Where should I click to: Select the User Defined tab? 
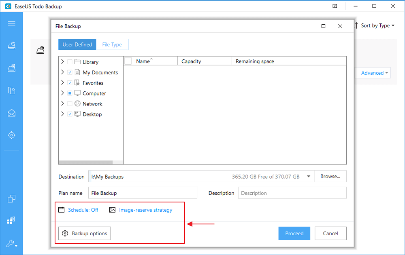[77, 44]
